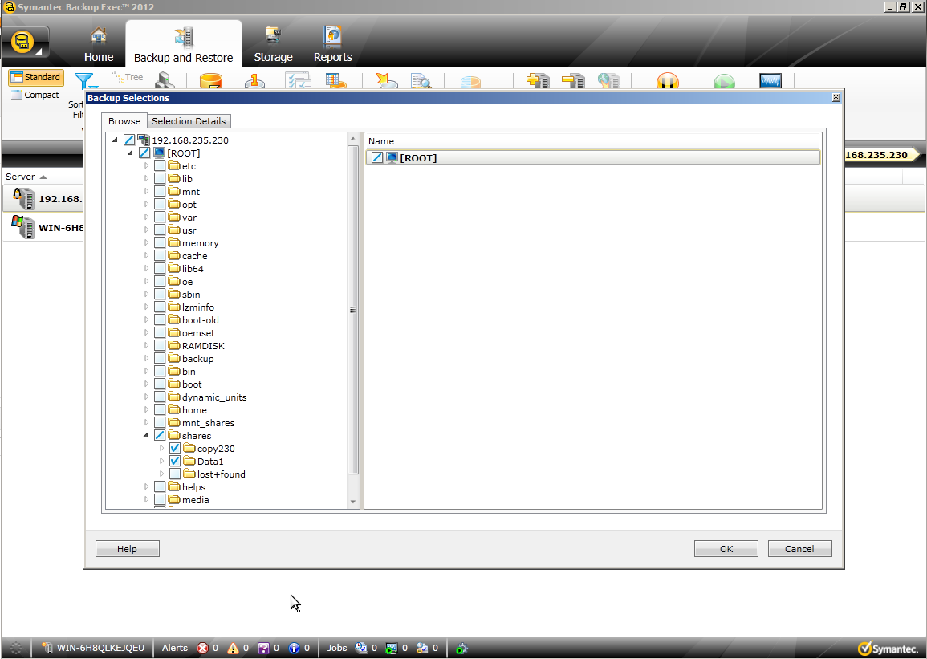Viewport: 927px width, 659px height.
Task: Click the orange hold/pause icon in the ribbon
Action: tap(667, 82)
